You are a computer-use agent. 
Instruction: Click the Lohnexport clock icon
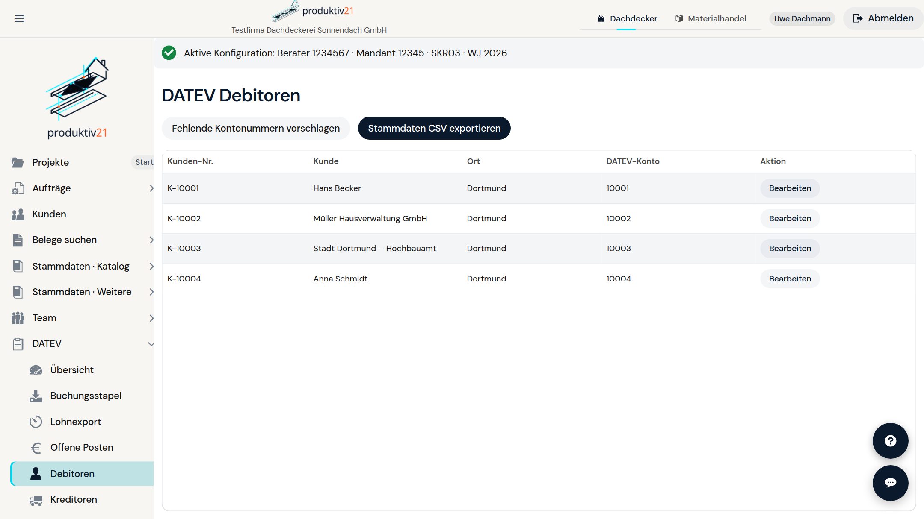click(36, 422)
